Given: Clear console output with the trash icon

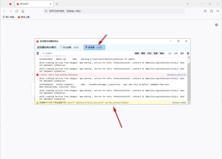Looking at the screenshot, I should [38, 53].
